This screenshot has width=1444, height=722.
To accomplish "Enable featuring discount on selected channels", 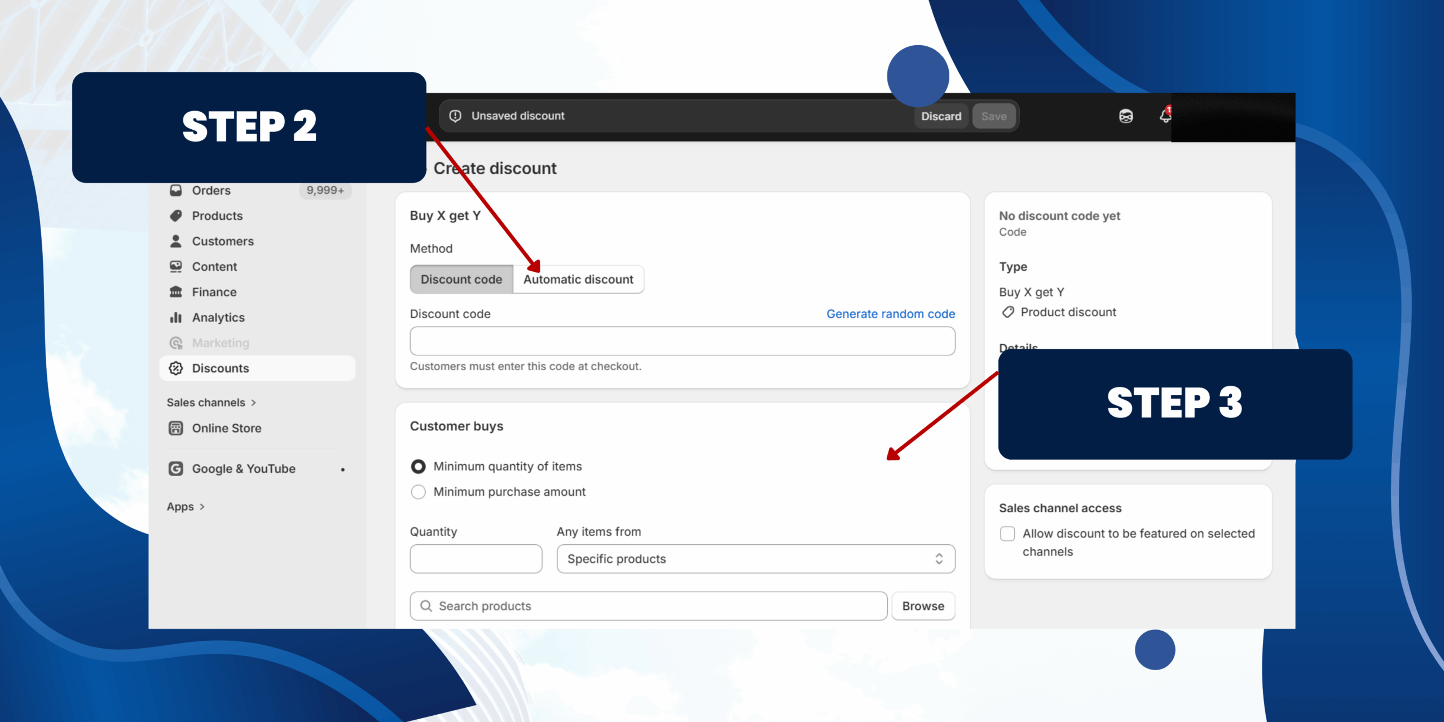I will click(x=1007, y=534).
